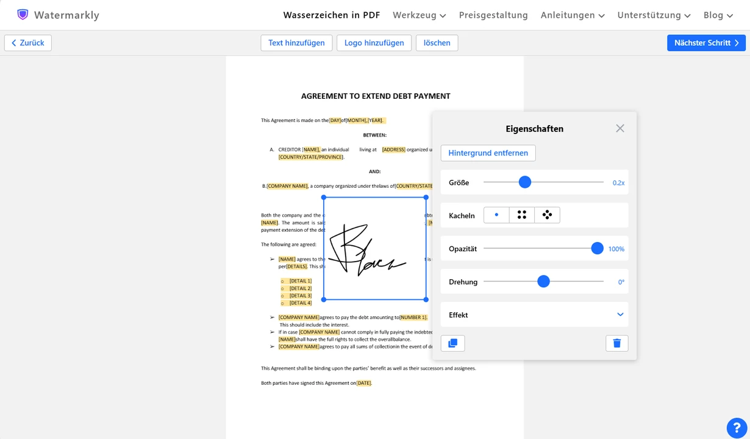Go to Wasserzeichen in PDF page
This screenshot has height=439, width=750.
coord(332,15)
